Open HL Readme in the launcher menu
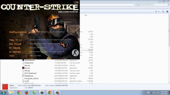The width and height of the screenshot is (170, 95). pyautogui.click(x=15, y=48)
